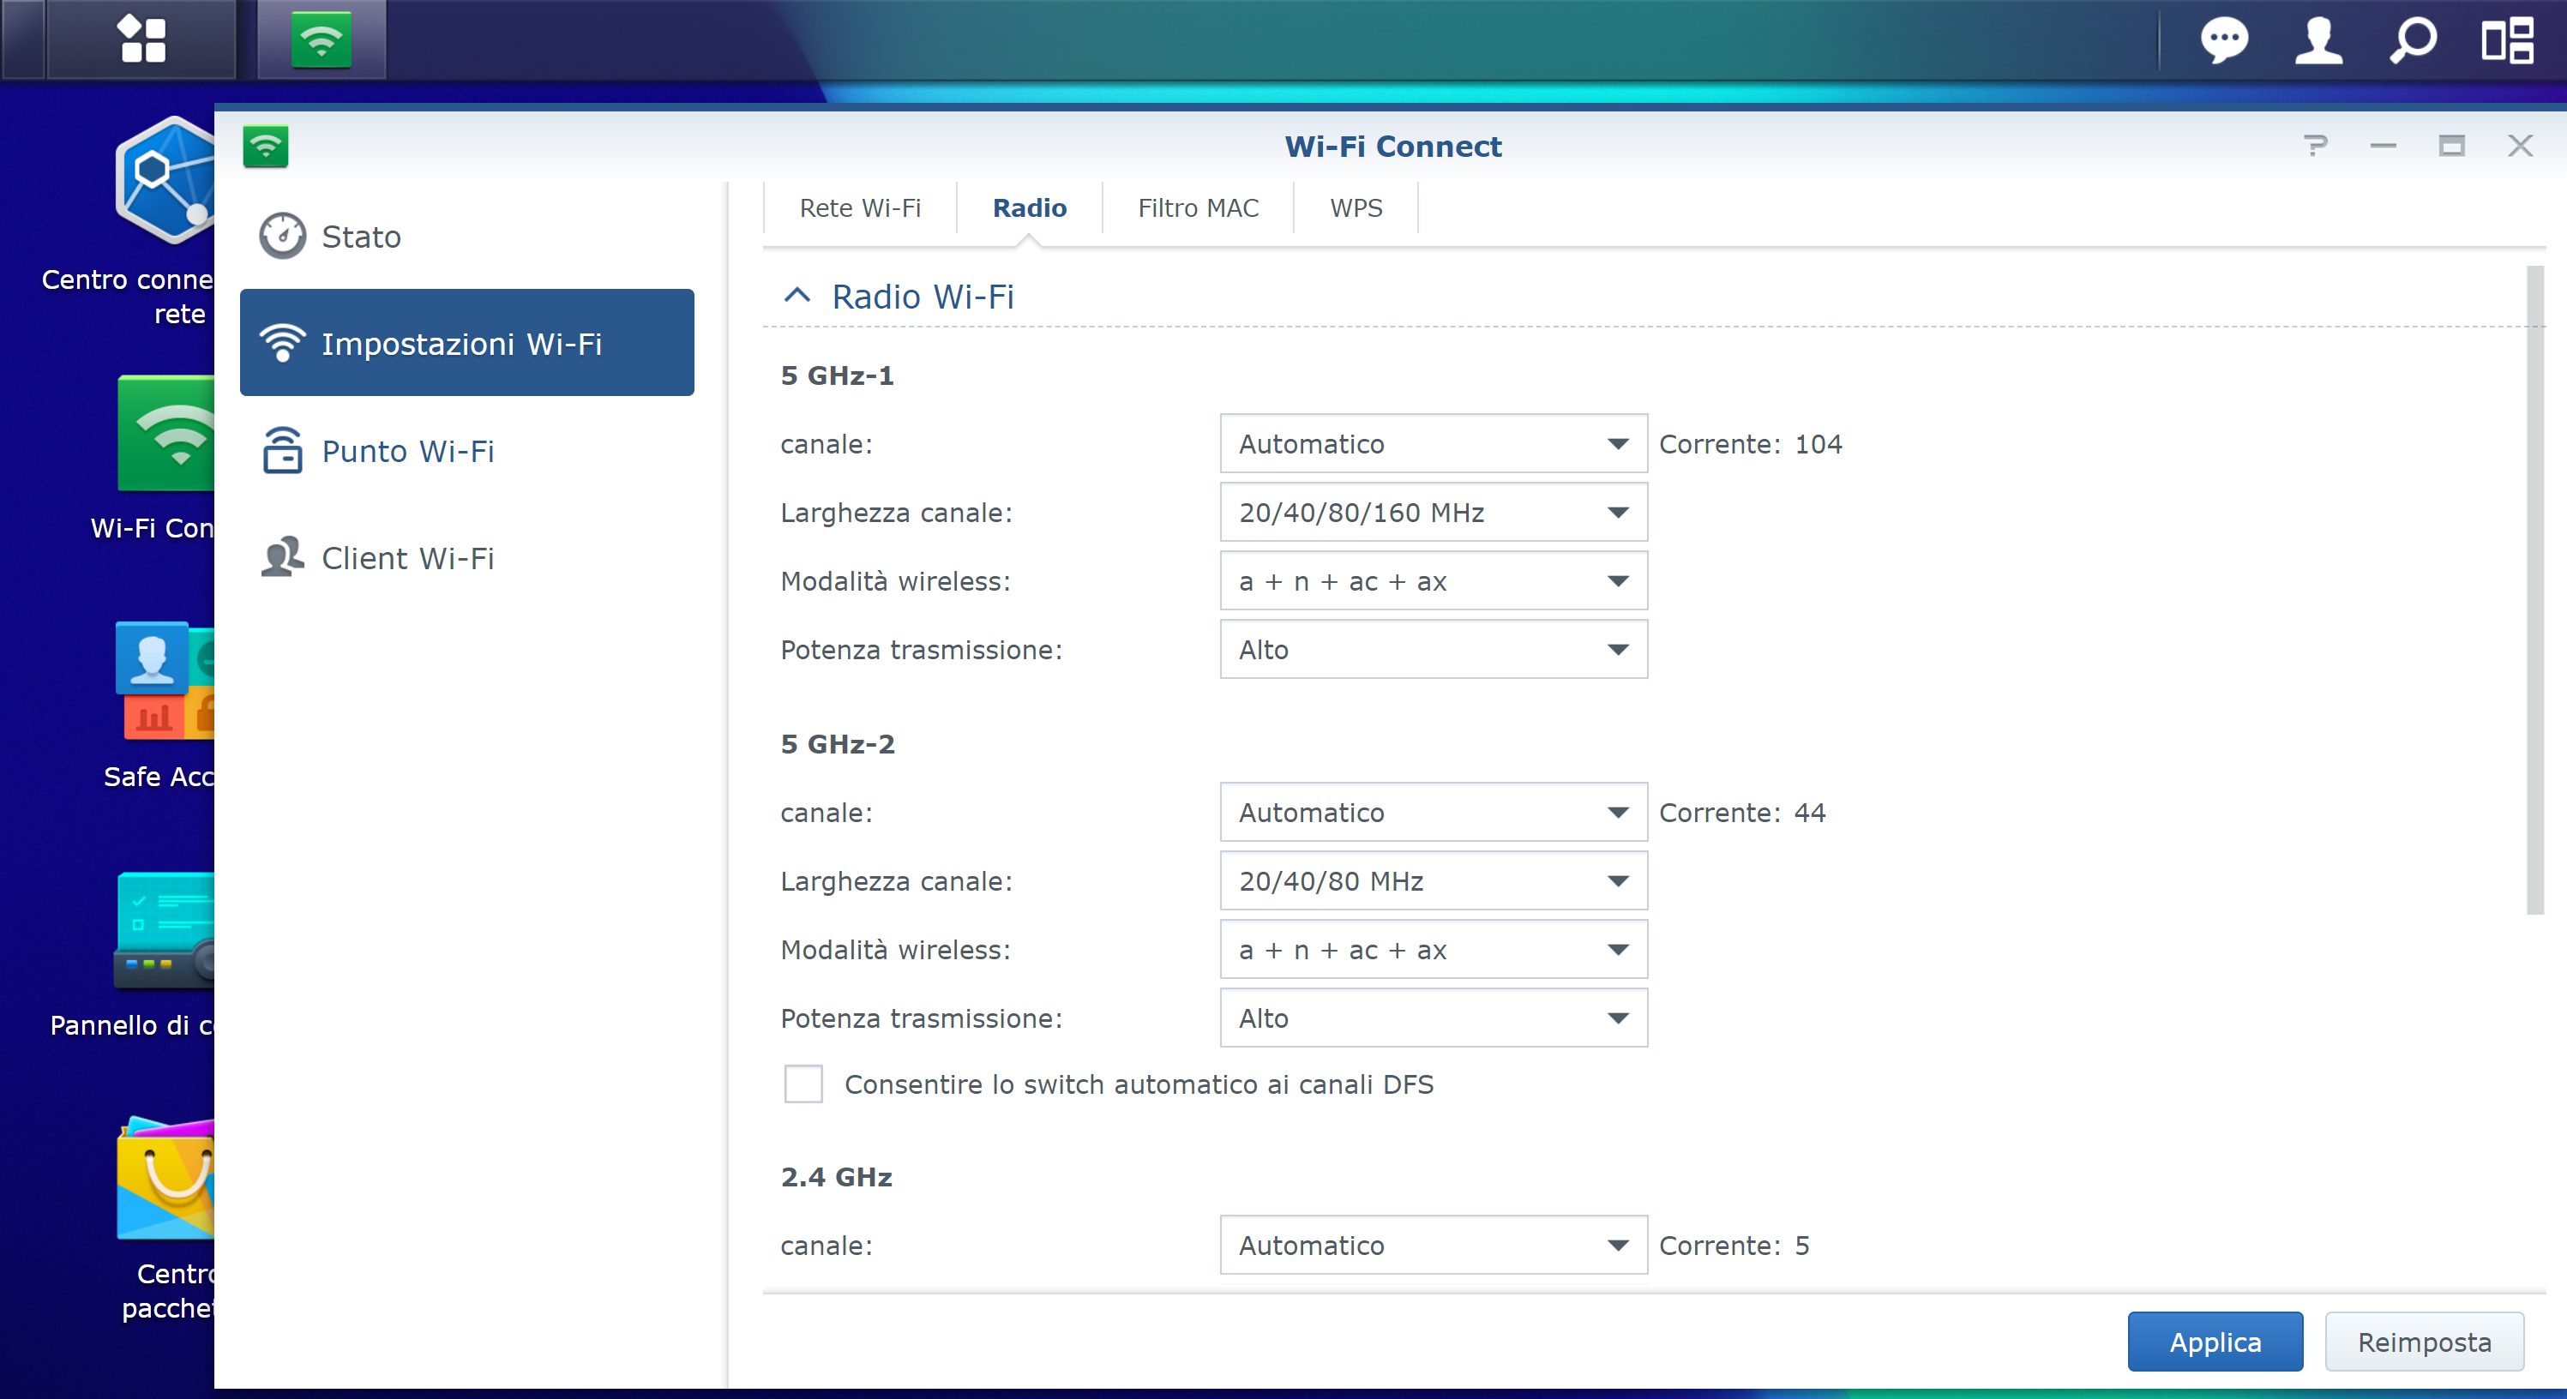Switch to the WPS tab
This screenshot has width=2567, height=1399.
[x=1356, y=208]
